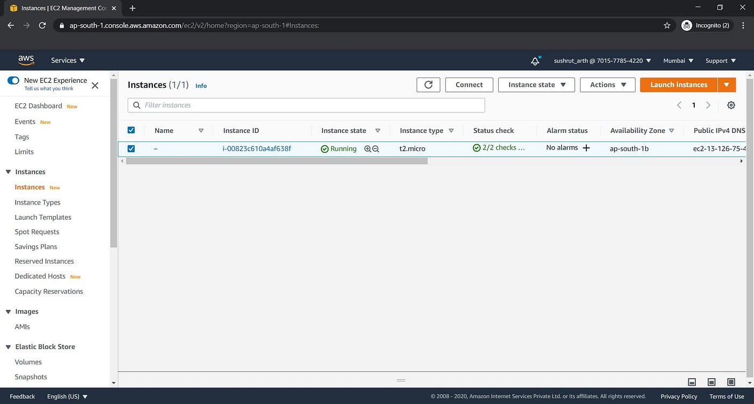Toggle the New EC2 Experience switch
This screenshot has height=404, width=754.
[x=13, y=81]
